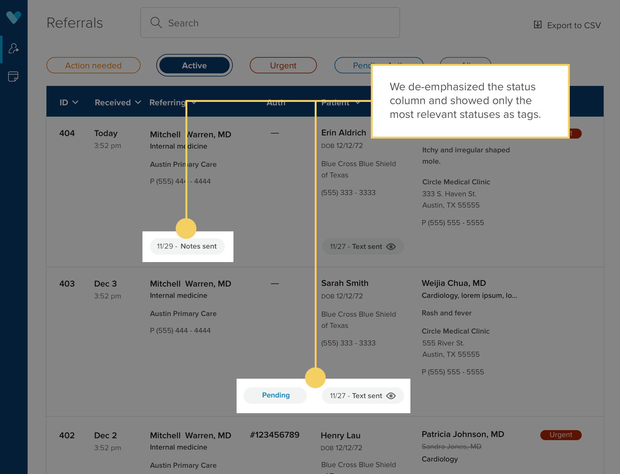
Task: Click the Export to CSV link
Action: tap(574, 25)
